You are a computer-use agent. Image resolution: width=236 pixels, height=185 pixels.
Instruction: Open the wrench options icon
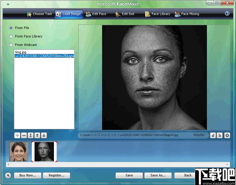(x=8, y=175)
